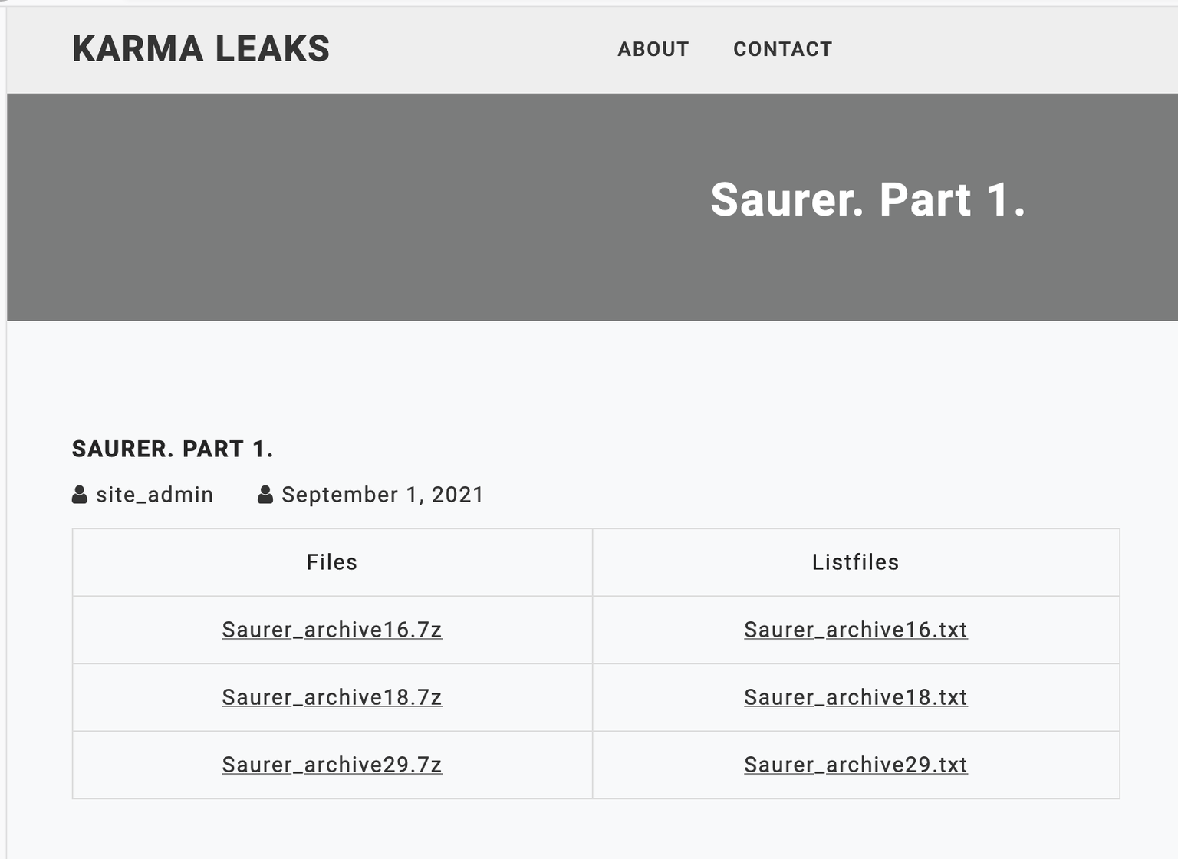The width and height of the screenshot is (1178, 859).
Task: Click the KARMA LEAKS site logo
Action: point(201,49)
